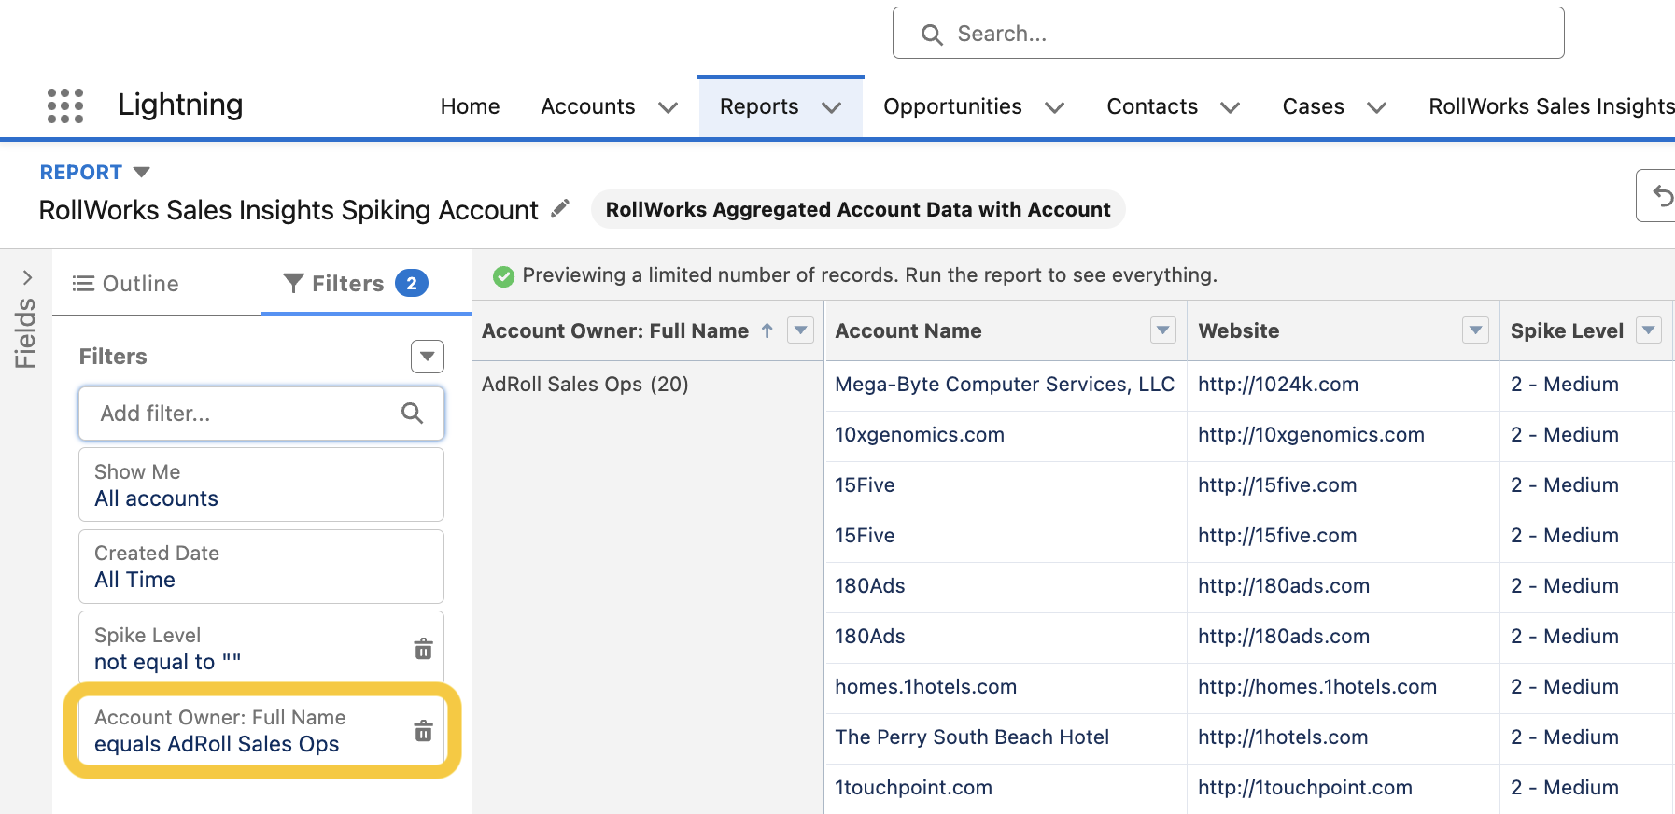This screenshot has height=814, width=1675.
Task: Expand the Fields side panel
Action: coord(27,277)
